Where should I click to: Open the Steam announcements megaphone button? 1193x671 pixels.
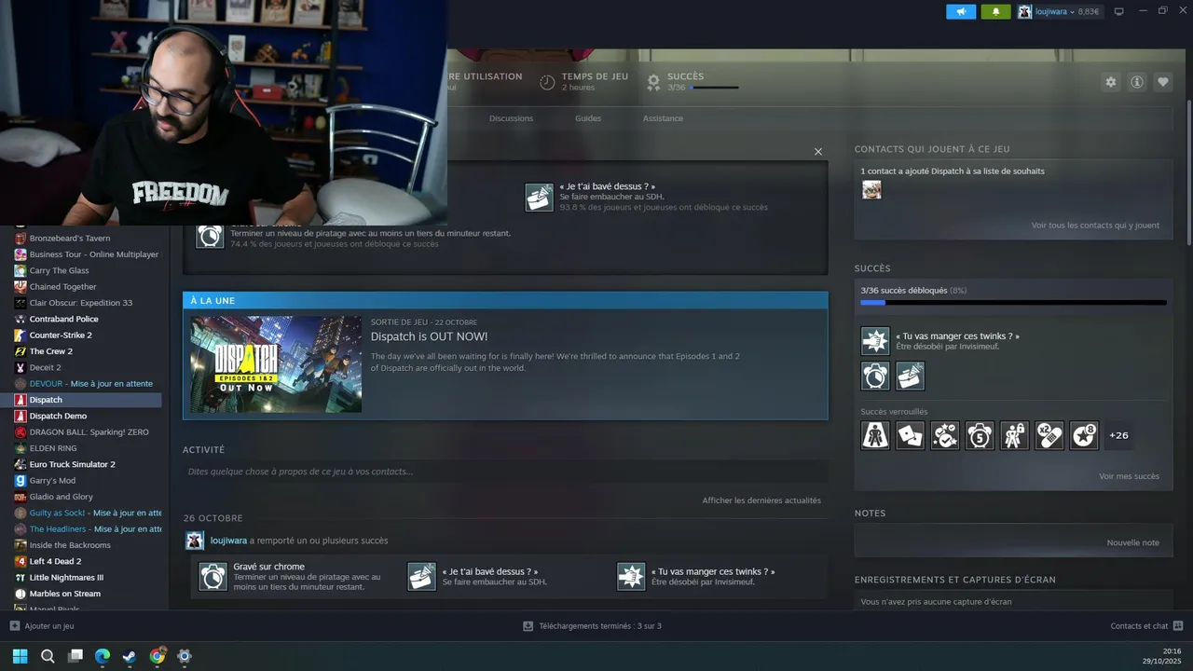[961, 12]
